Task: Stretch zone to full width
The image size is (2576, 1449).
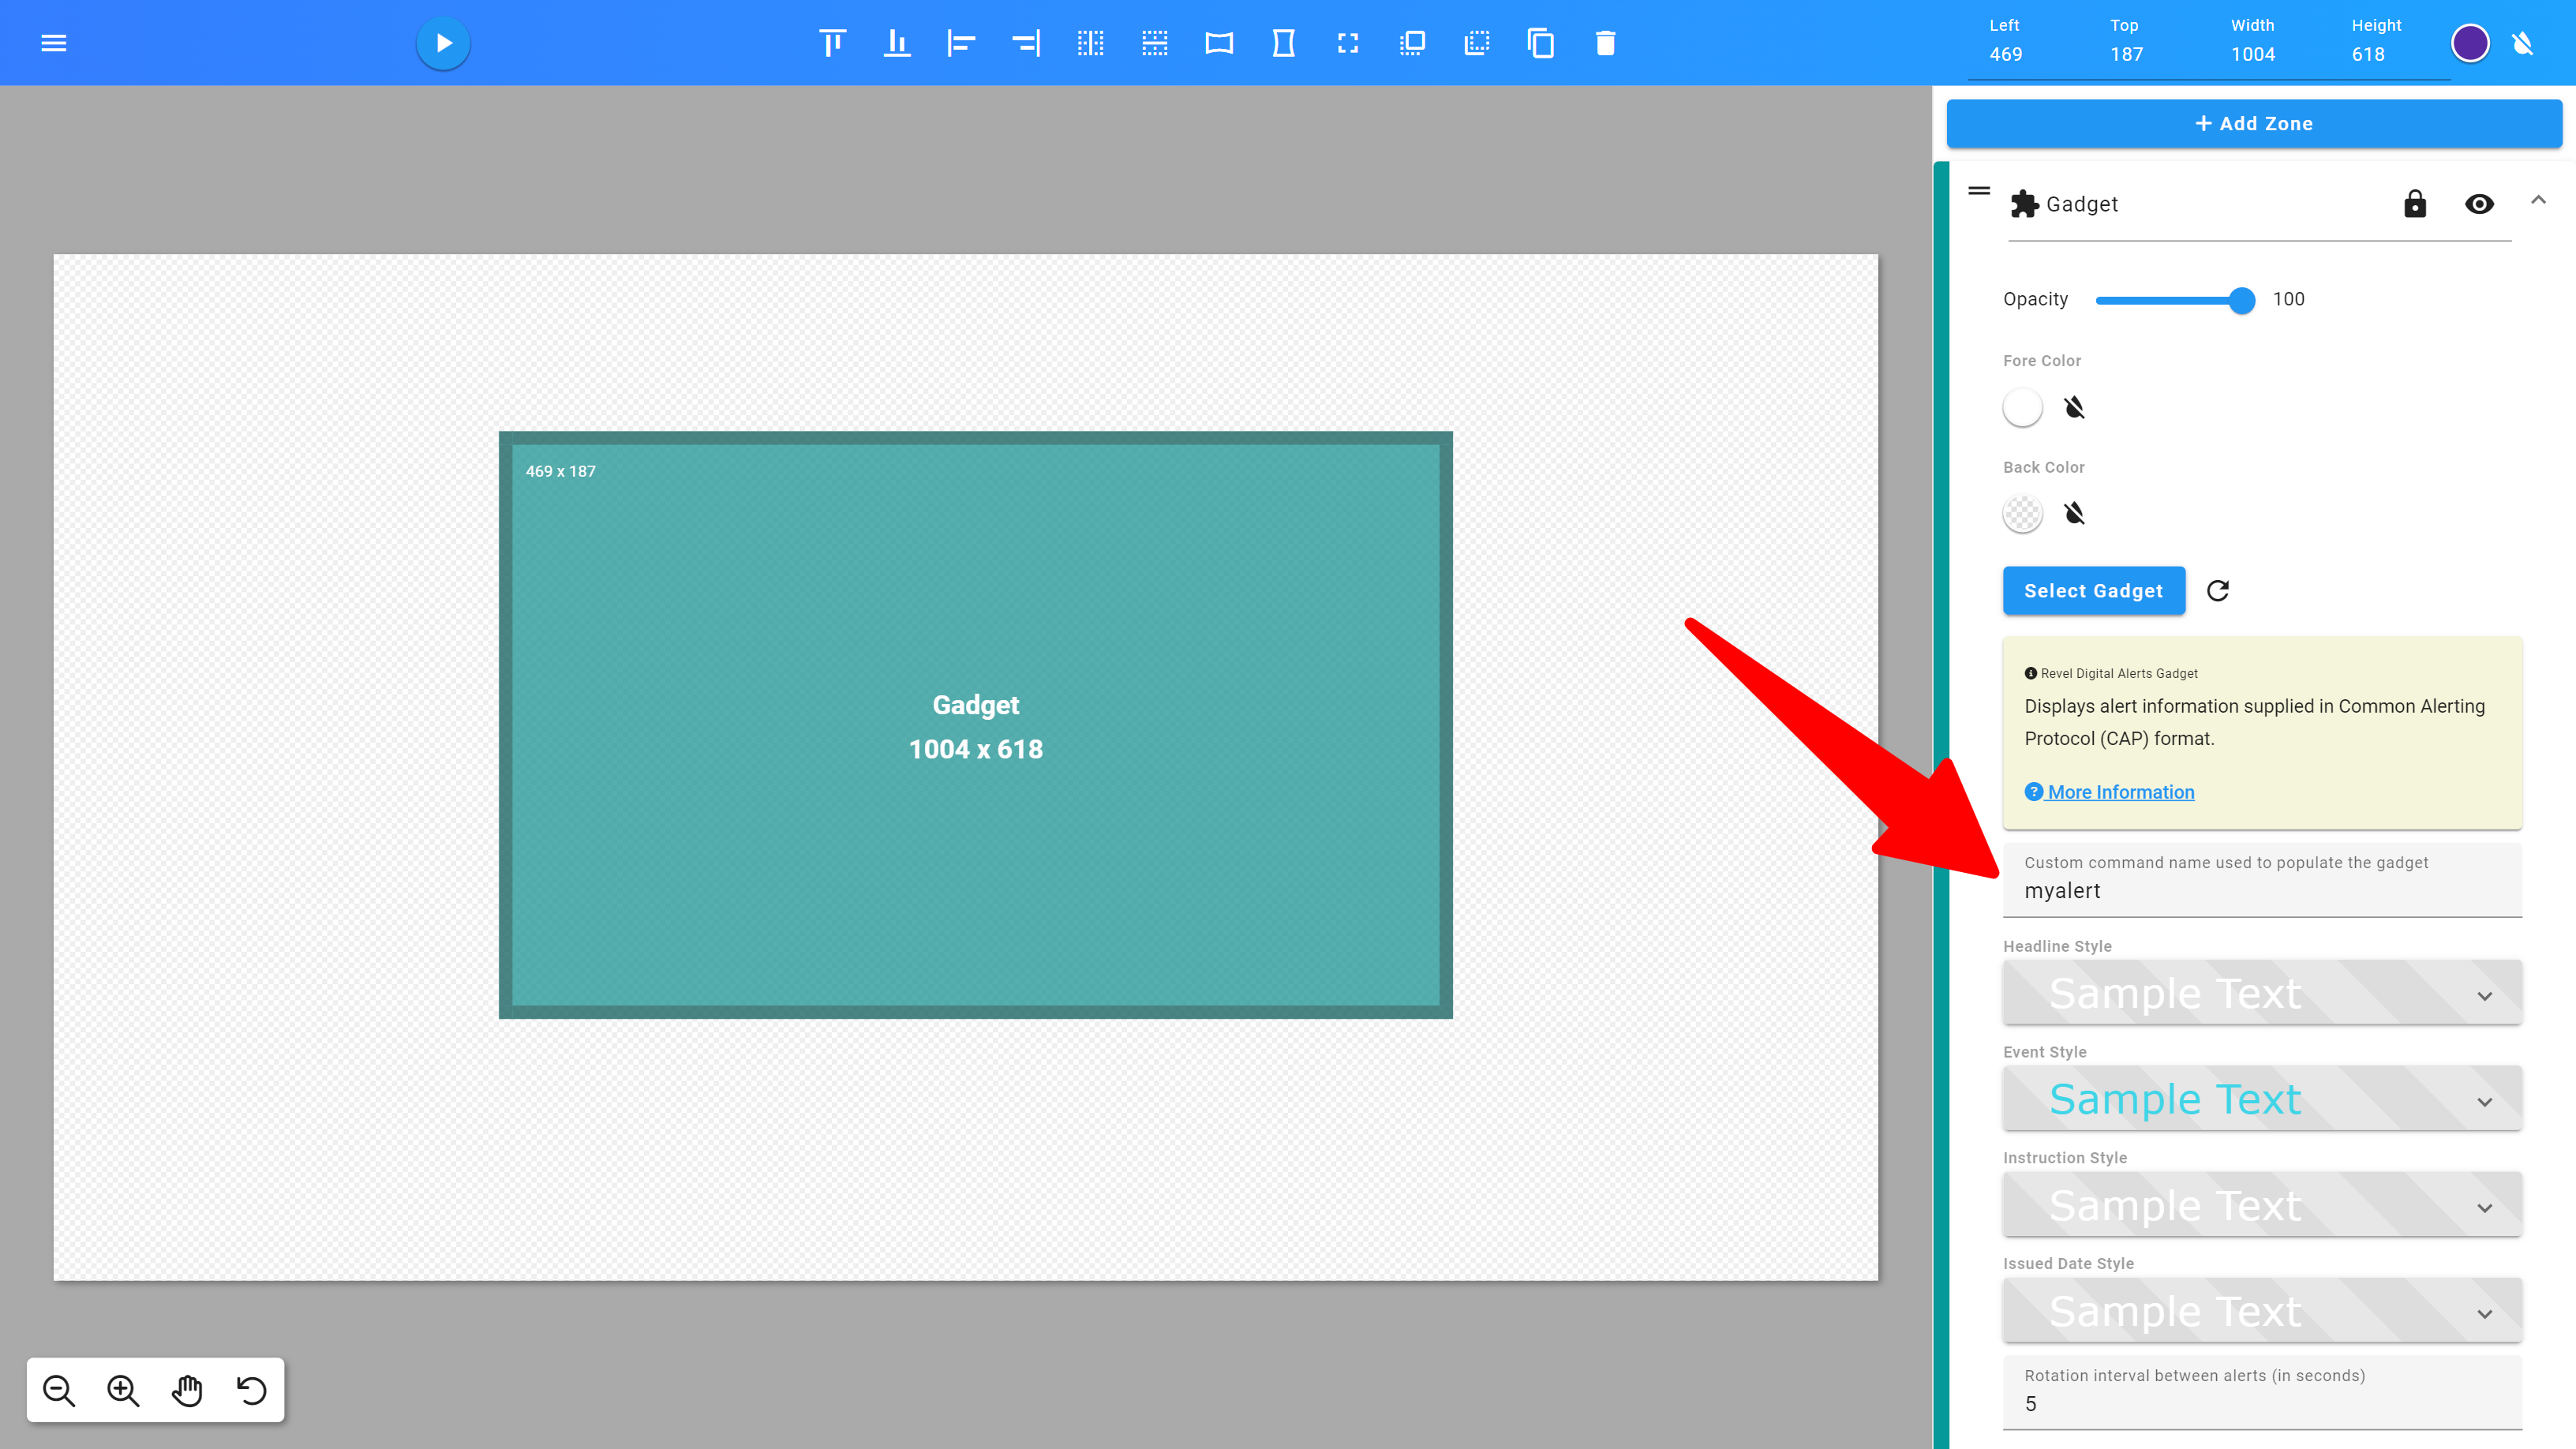Action: [x=1219, y=43]
